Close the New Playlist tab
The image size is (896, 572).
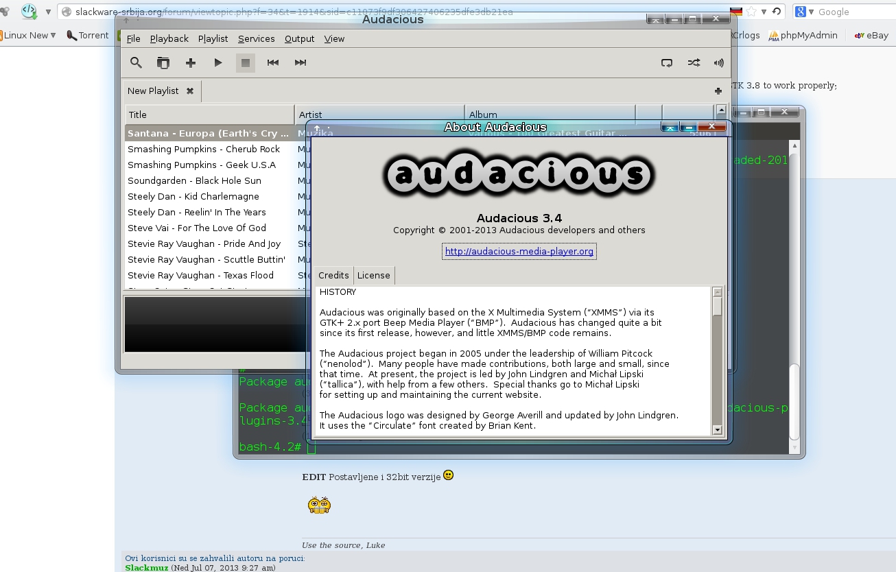click(x=190, y=91)
